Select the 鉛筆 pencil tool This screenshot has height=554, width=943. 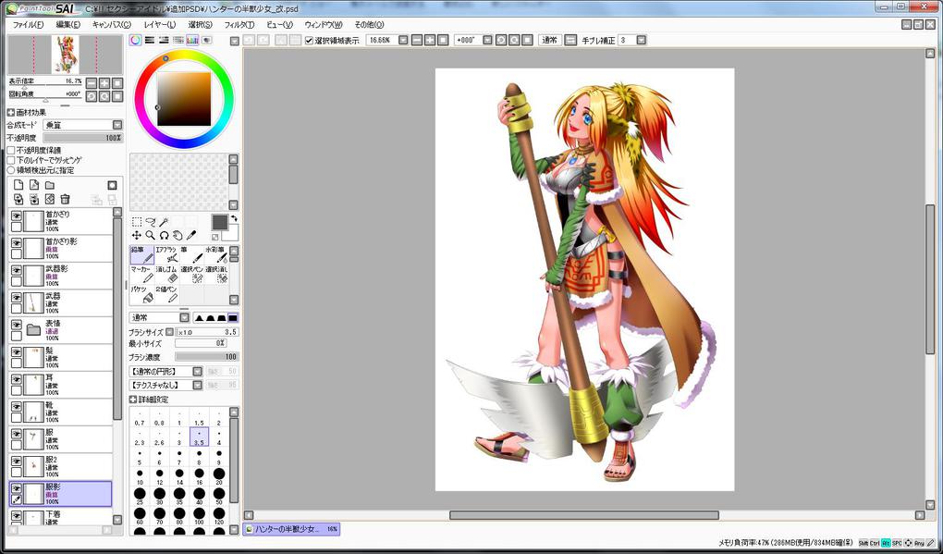[142, 255]
